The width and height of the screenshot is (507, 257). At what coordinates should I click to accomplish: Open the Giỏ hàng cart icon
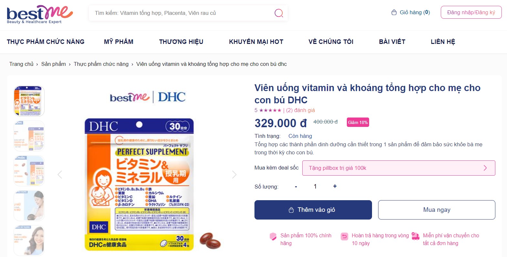coord(394,12)
